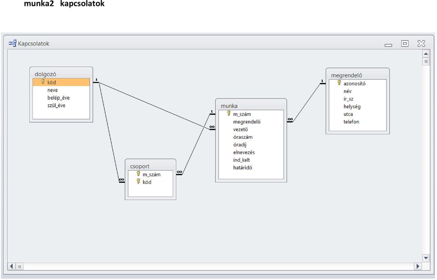Select the dolgozó table title
Viewport: 437px width, 280px height.
click(x=46, y=74)
